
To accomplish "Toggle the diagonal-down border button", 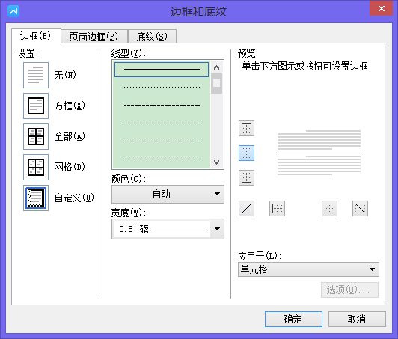I will pyautogui.click(x=360, y=209).
